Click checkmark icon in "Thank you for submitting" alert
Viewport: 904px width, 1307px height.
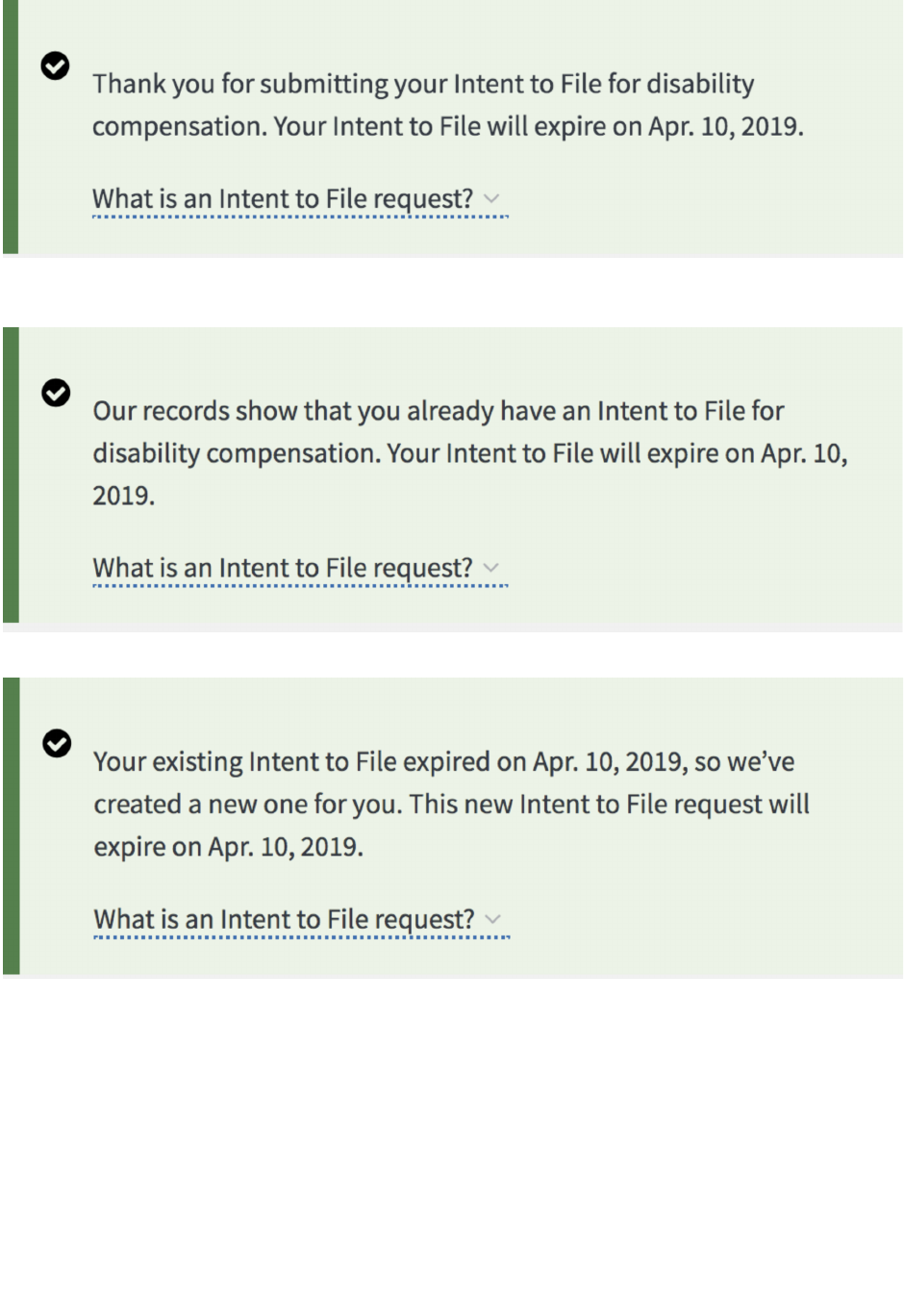(x=56, y=65)
